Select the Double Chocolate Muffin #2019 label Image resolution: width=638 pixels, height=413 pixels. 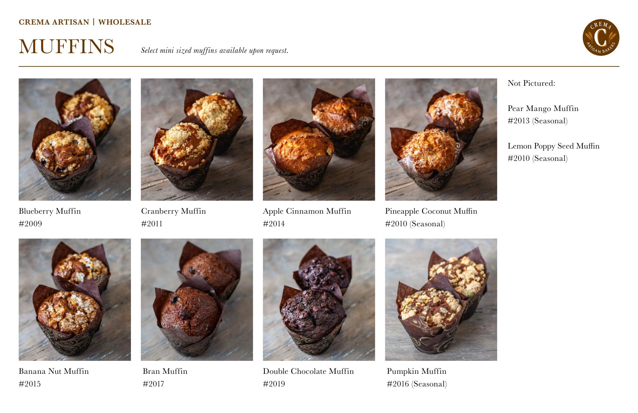(308, 377)
